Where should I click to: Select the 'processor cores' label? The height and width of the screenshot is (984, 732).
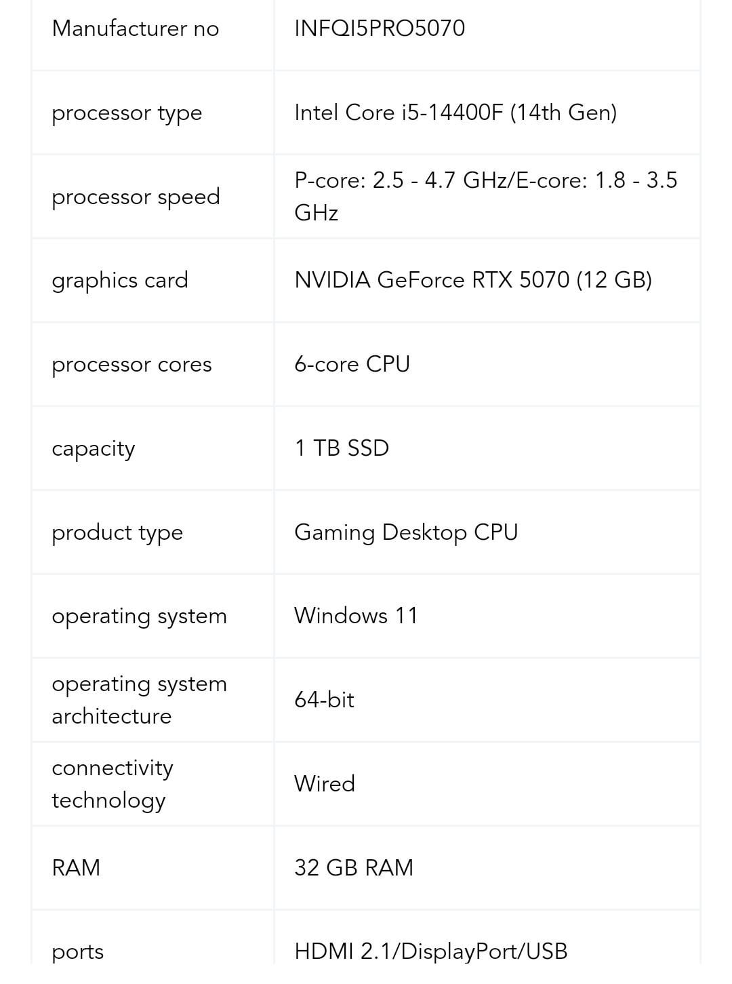pyautogui.click(x=131, y=365)
